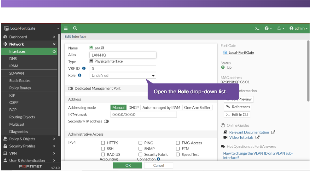The height and width of the screenshot is (173, 312).
Task: Click the Video Tutorials external link icon
Action: coord(257,137)
